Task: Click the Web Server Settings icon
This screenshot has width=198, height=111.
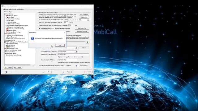Action: (5, 53)
